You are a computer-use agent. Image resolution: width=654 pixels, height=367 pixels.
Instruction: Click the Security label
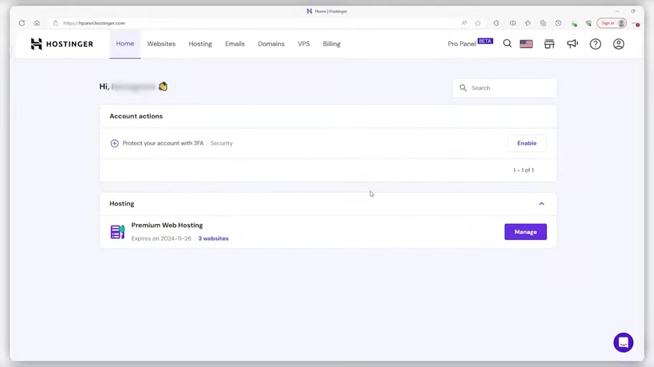pyautogui.click(x=221, y=143)
